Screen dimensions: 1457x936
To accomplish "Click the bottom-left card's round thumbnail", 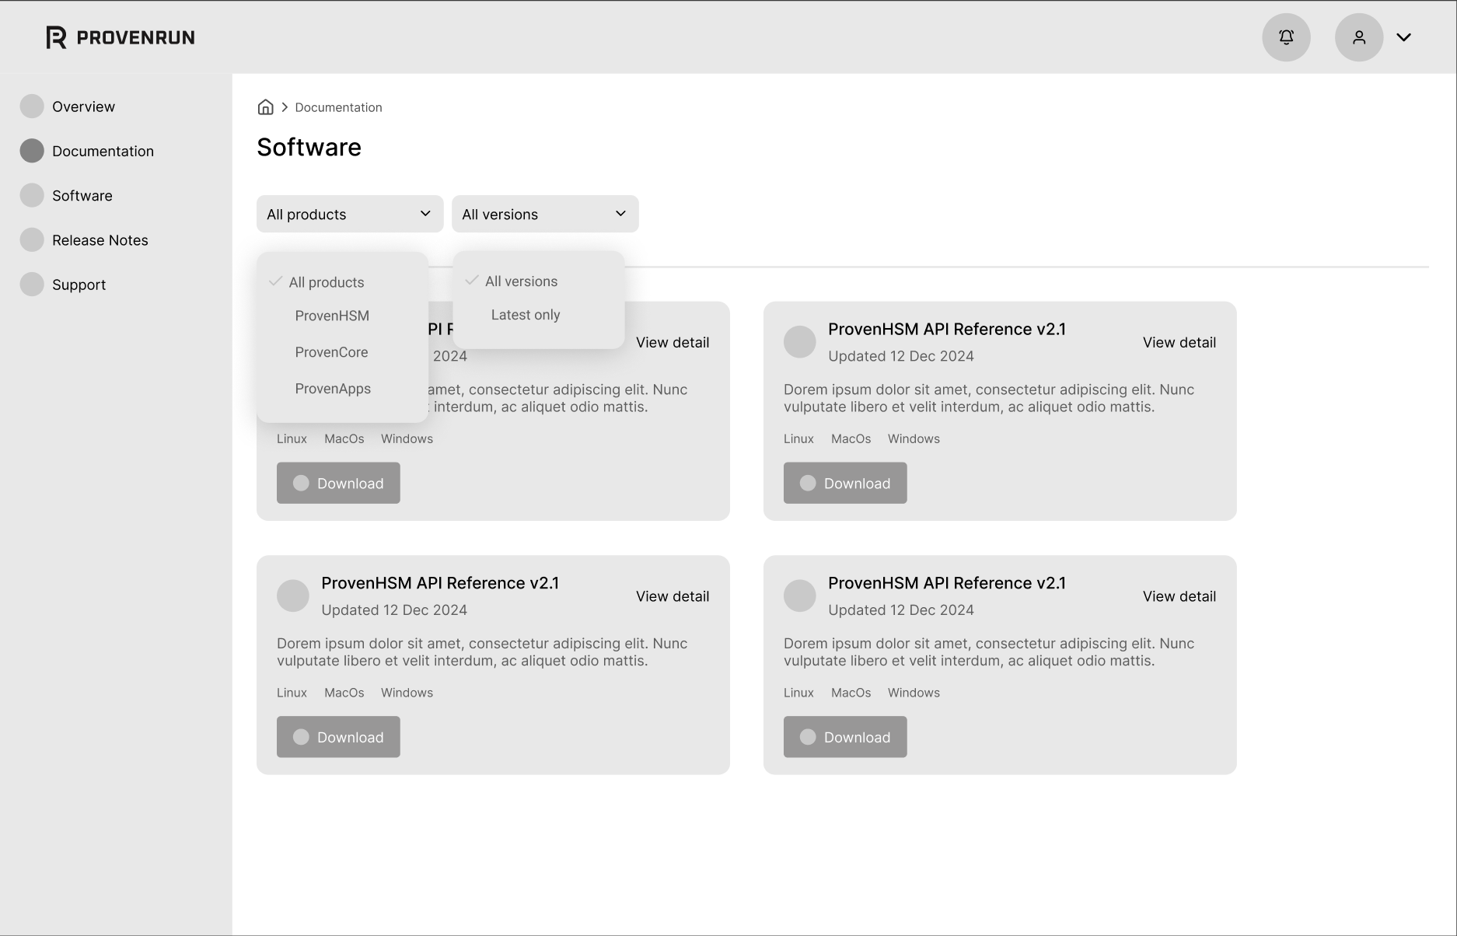I will pos(293,596).
